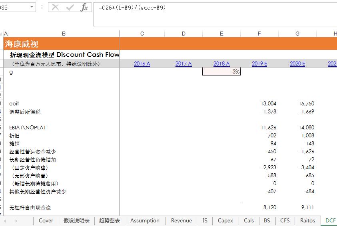Select (无形资产购置) row label
The width and height of the screenshot is (337, 226).
30,176
